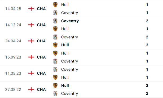Select CHA league label for 14.04.25 match
Viewport: 163px width, 98px height.
coord(41,9)
